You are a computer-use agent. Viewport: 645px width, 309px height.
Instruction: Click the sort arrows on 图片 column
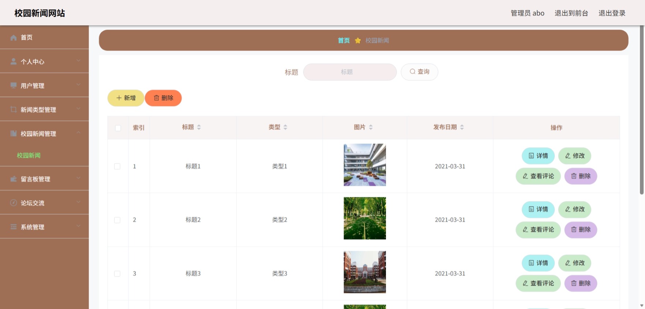pyautogui.click(x=371, y=127)
